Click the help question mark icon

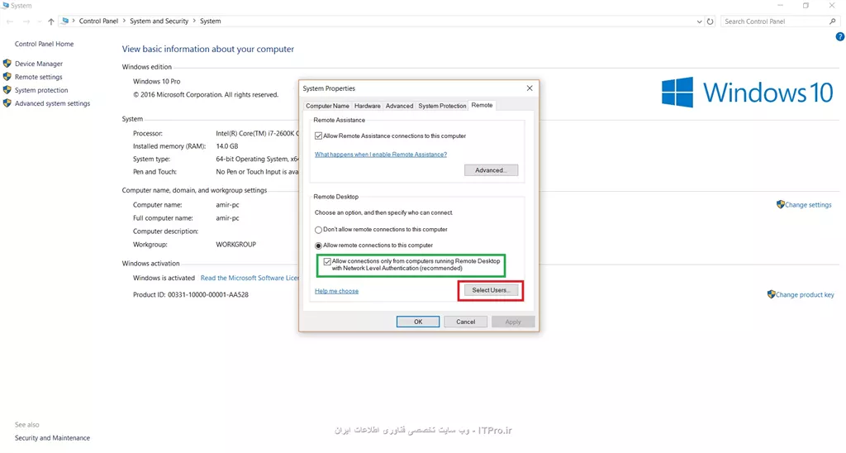(839, 36)
